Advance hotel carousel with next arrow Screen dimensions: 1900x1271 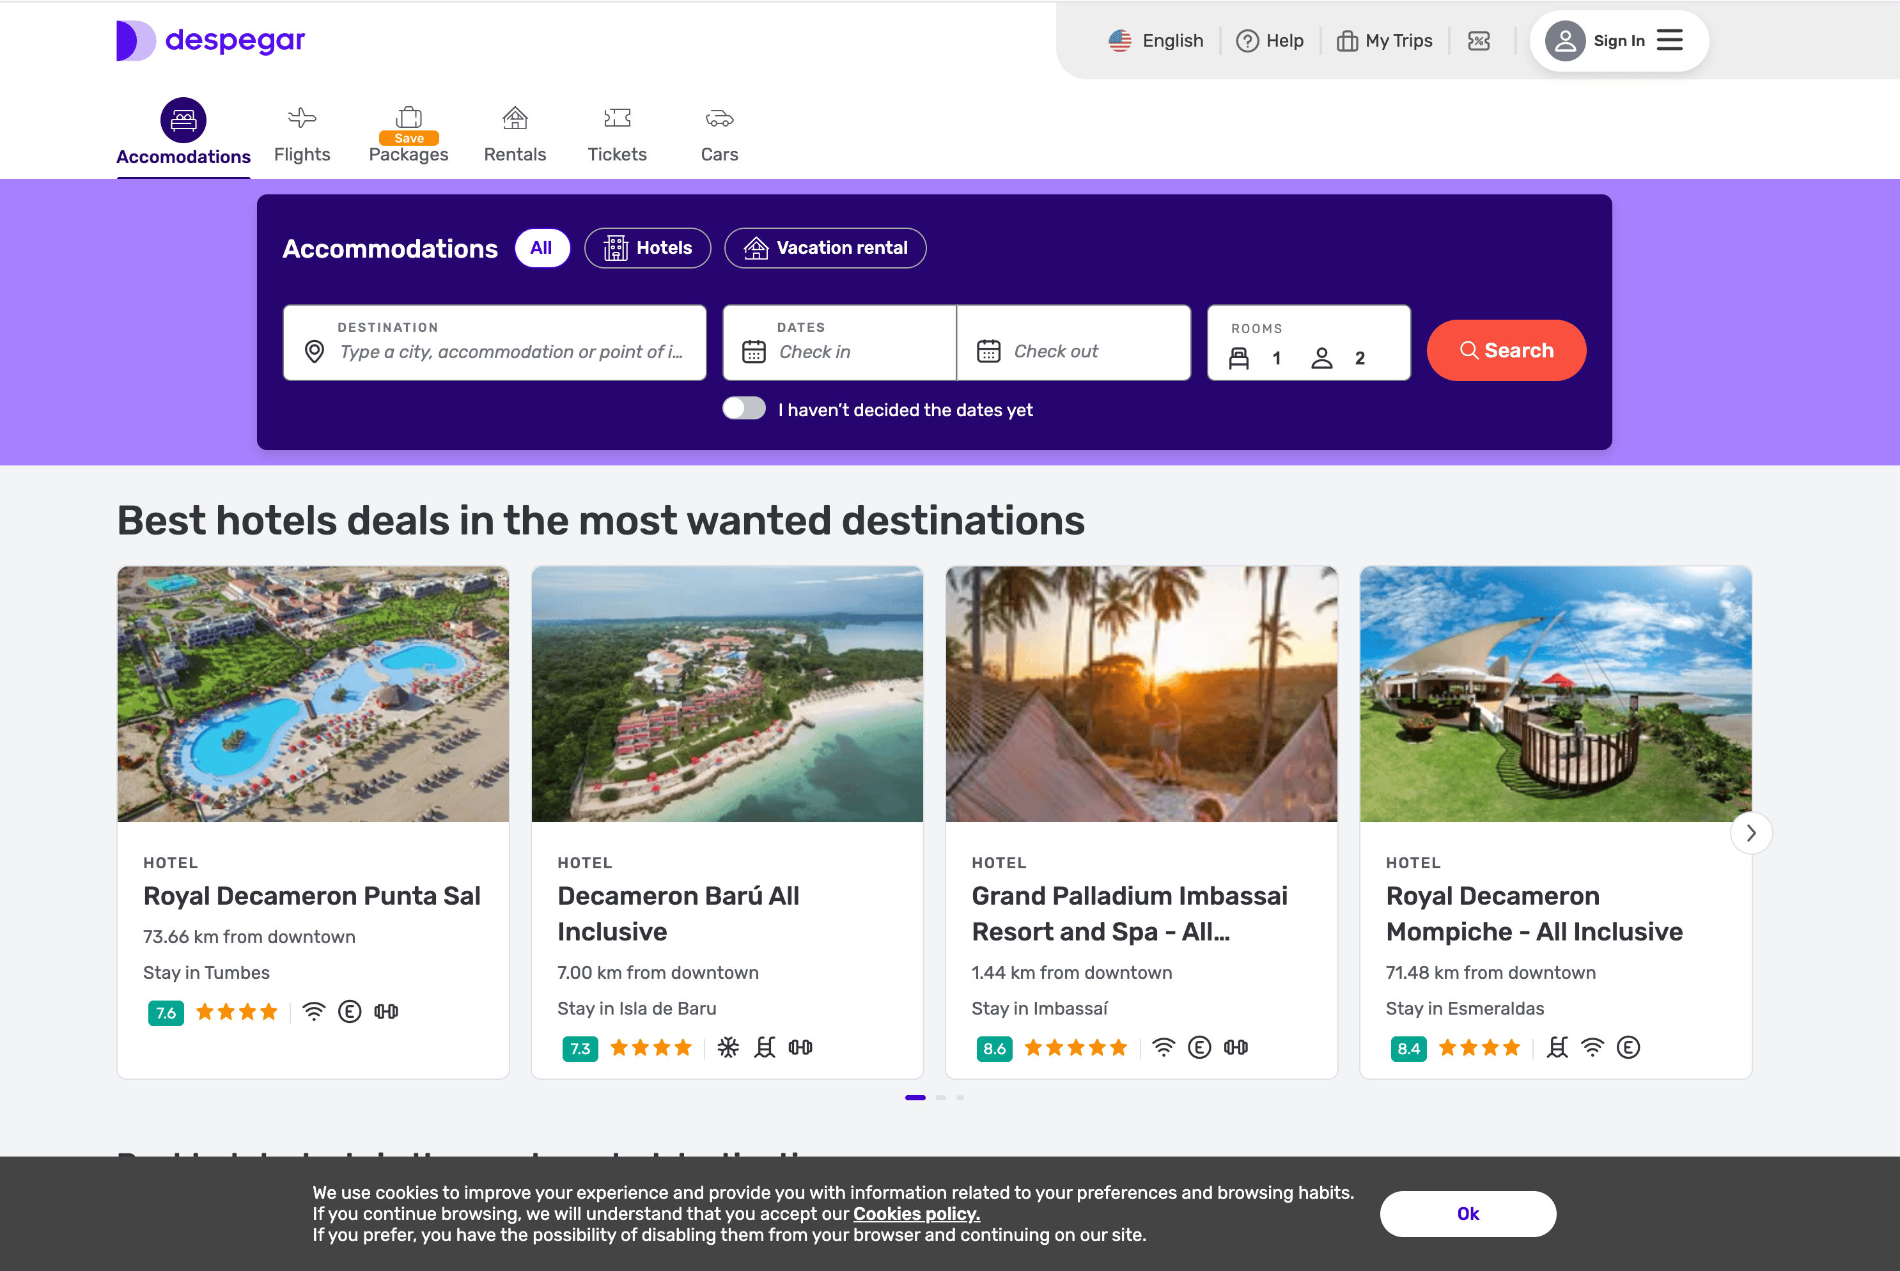1751,833
